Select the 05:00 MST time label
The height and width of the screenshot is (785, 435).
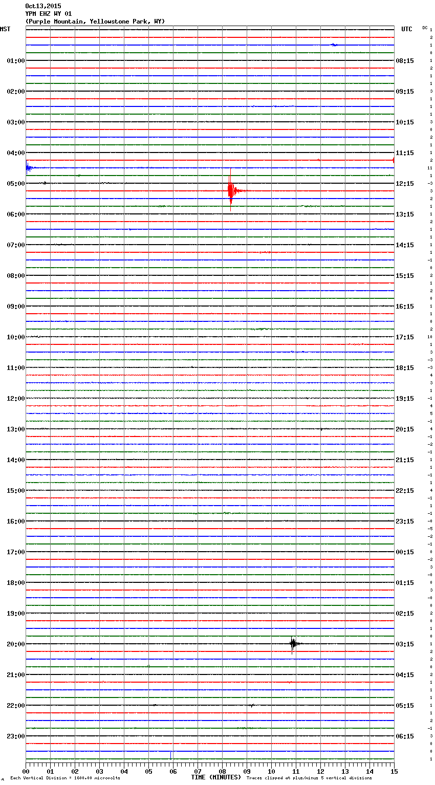[16, 184]
